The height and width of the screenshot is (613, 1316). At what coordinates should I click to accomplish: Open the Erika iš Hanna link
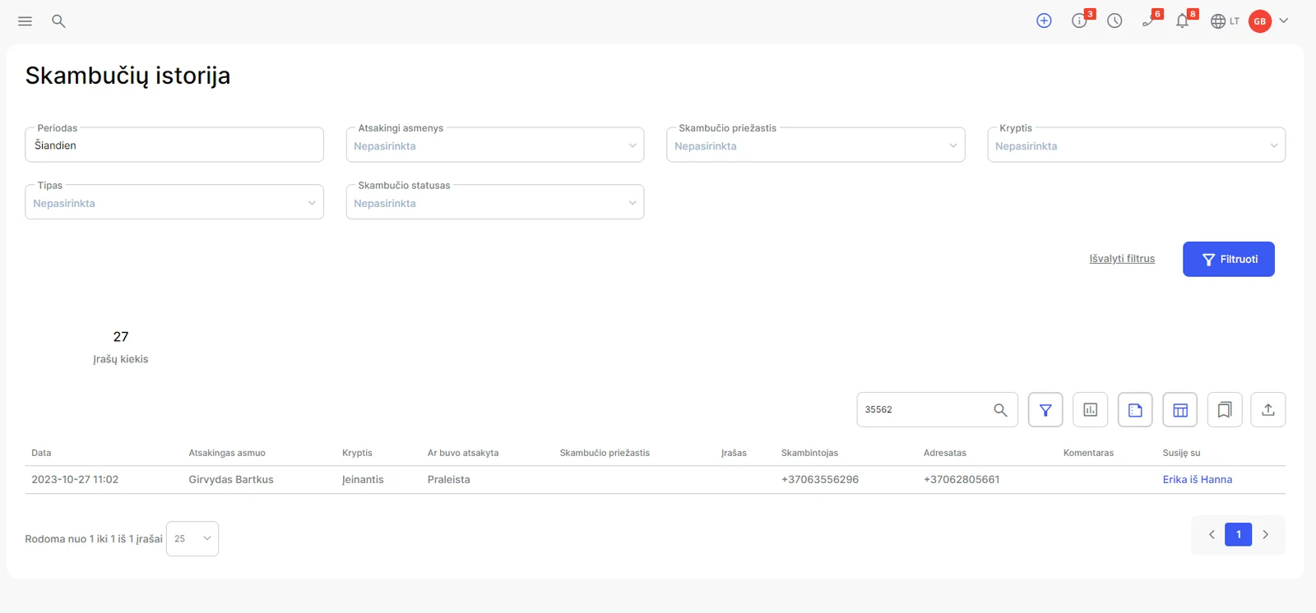coord(1198,480)
